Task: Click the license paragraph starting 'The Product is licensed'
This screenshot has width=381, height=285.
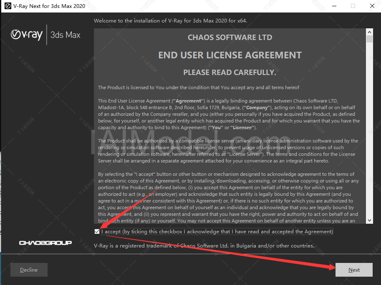Action: point(199,87)
